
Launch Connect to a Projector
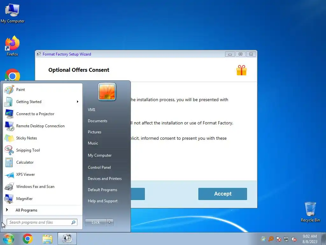43,114
